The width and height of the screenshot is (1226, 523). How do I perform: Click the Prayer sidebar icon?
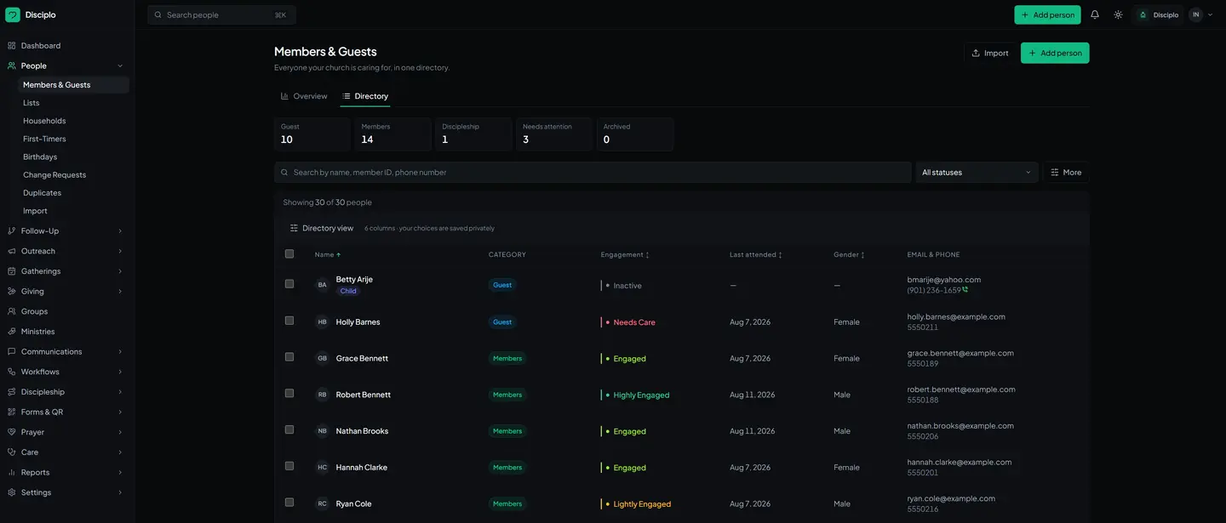[11, 432]
